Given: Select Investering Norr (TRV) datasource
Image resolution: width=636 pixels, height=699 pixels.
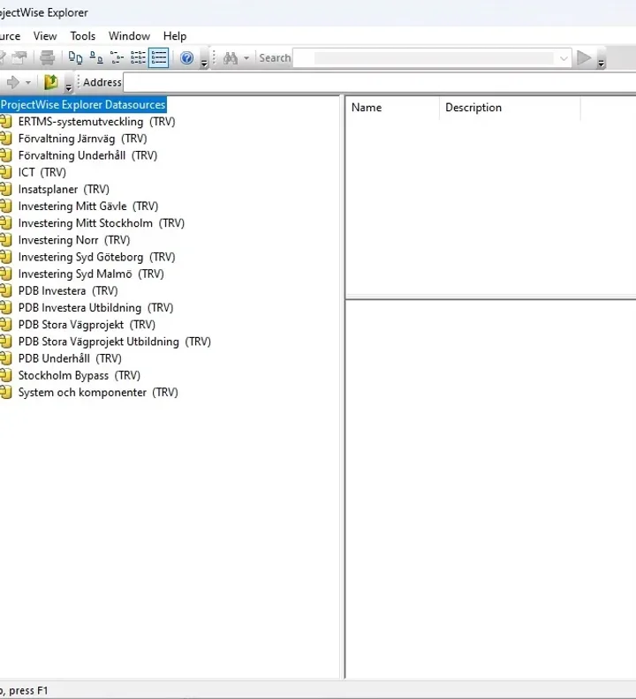Looking at the screenshot, I should tap(74, 240).
